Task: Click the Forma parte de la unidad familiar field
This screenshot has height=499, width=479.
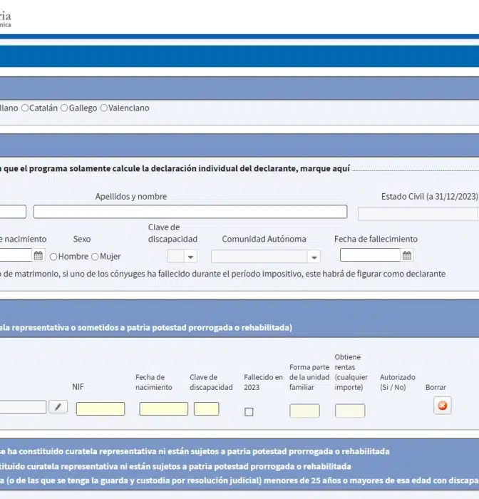Action: pyautogui.click(x=304, y=411)
